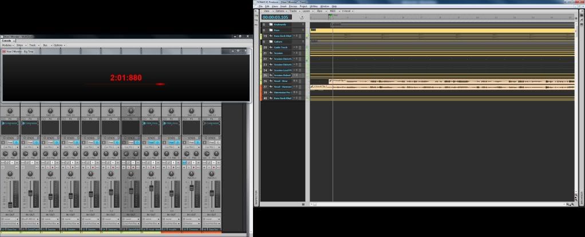Click the V-Vocal clip marker on Vocal - Harmony
Image resolution: width=585 pixels, height=237 pixels.
click(x=312, y=86)
